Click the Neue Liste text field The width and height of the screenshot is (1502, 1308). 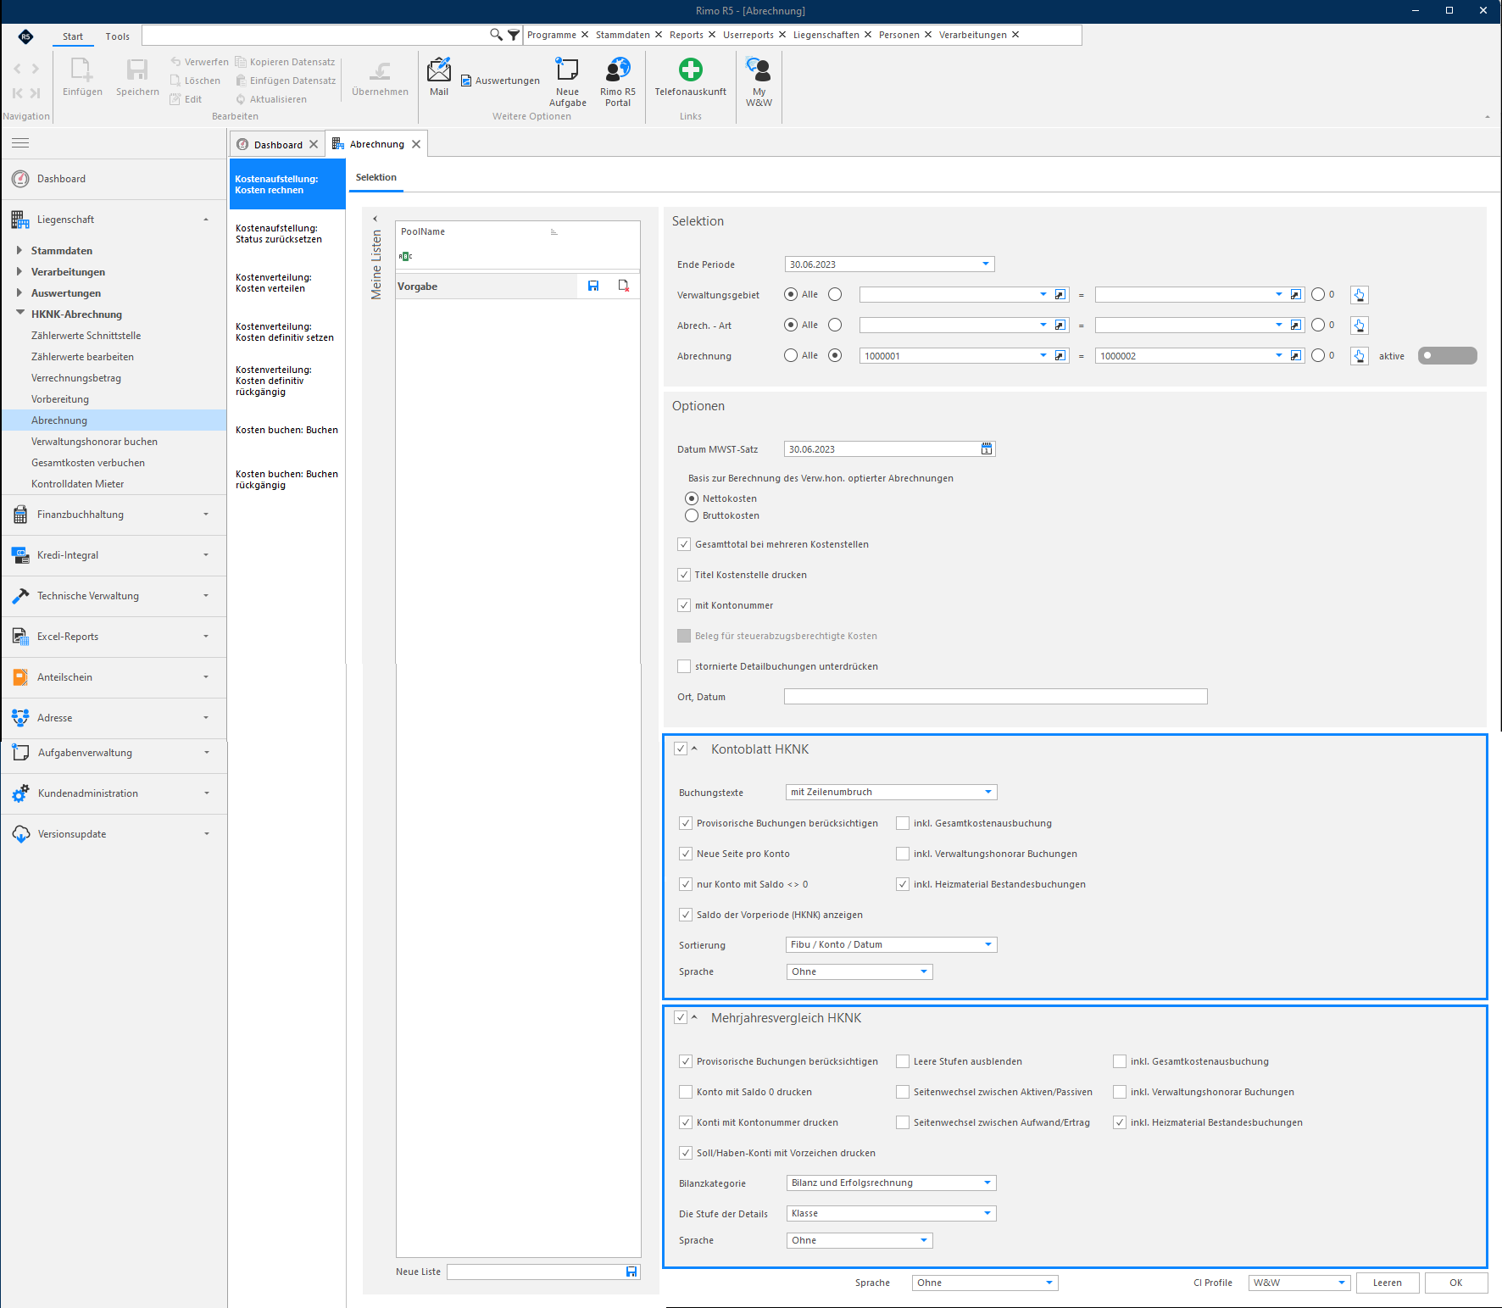point(537,1272)
